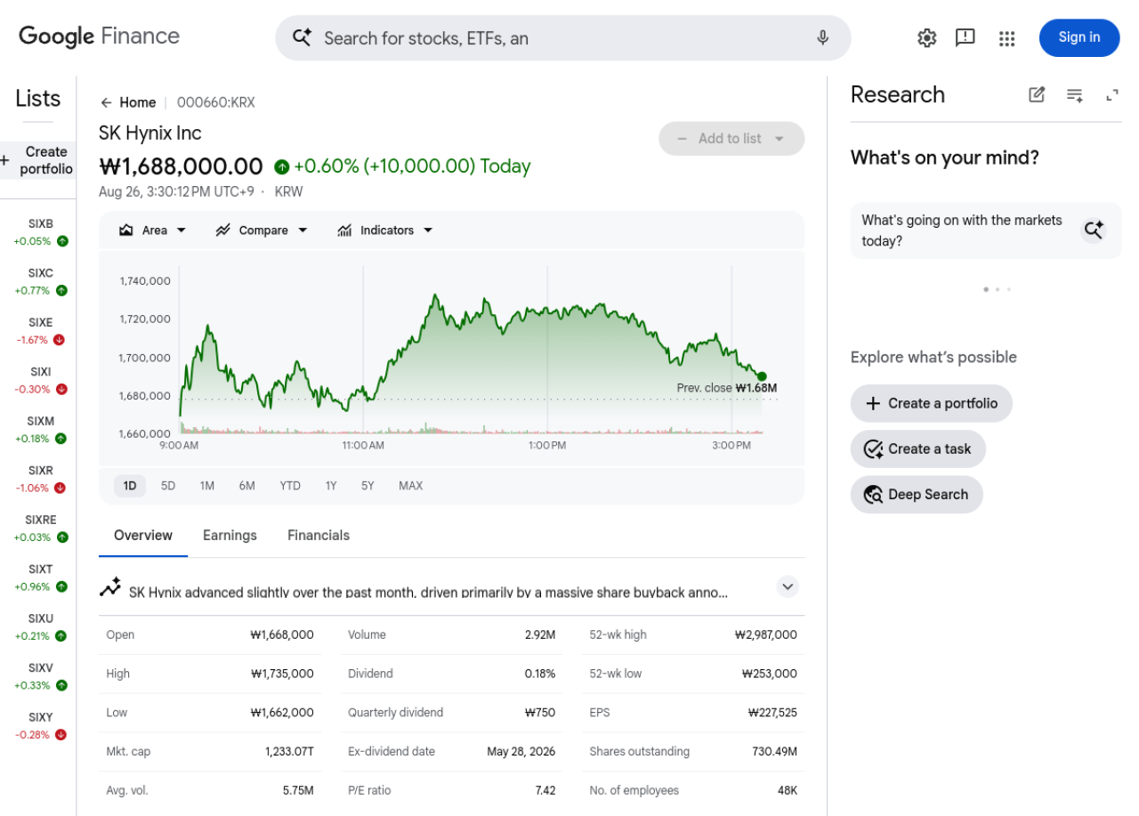Click the green end-point marker on the chart
This screenshot has height=816, width=1139.
pos(762,376)
